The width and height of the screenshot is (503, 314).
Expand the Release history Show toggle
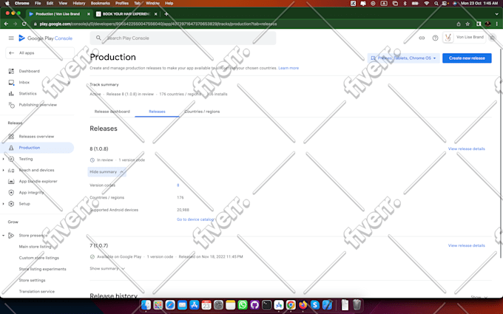(479, 297)
